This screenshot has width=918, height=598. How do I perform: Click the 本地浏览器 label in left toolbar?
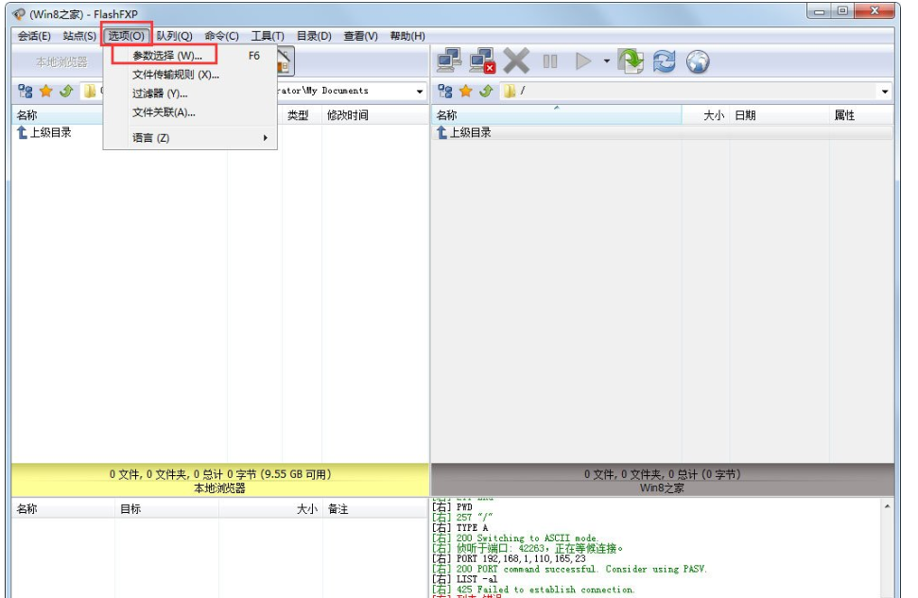point(61,62)
